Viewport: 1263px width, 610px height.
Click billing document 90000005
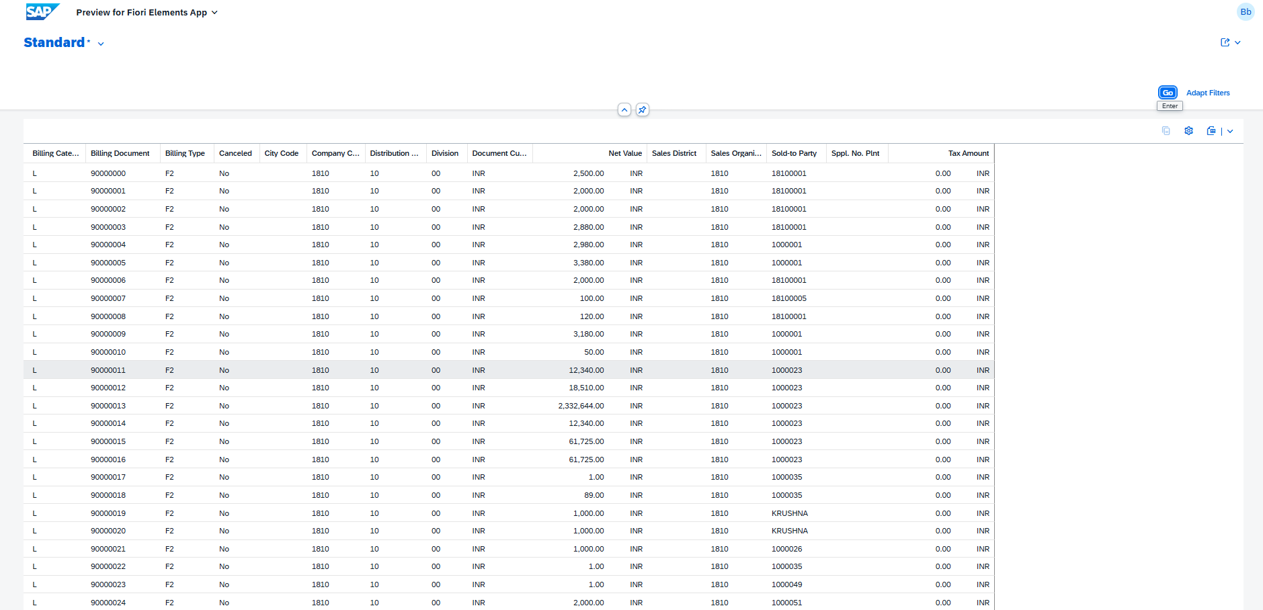pyautogui.click(x=108, y=263)
